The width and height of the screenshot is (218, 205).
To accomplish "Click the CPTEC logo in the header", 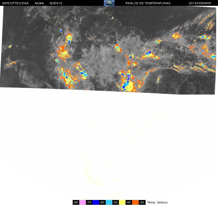I will (x=109, y=3).
